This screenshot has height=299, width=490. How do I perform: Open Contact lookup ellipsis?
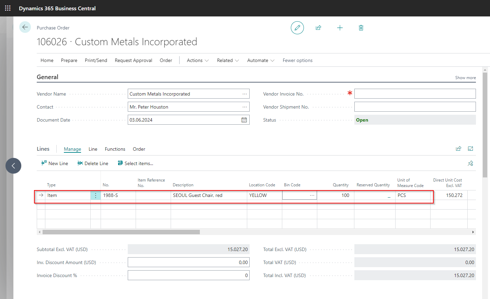click(x=244, y=107)
